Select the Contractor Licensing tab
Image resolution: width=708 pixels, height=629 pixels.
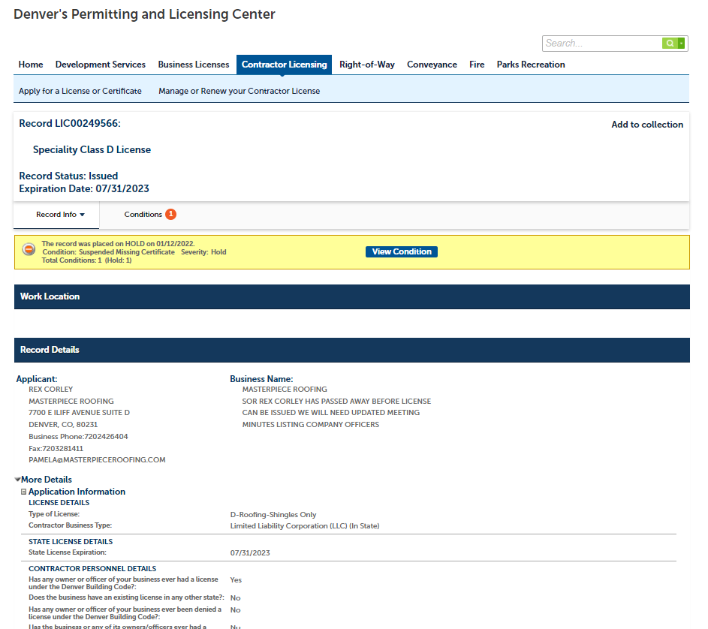pos(285,65)
